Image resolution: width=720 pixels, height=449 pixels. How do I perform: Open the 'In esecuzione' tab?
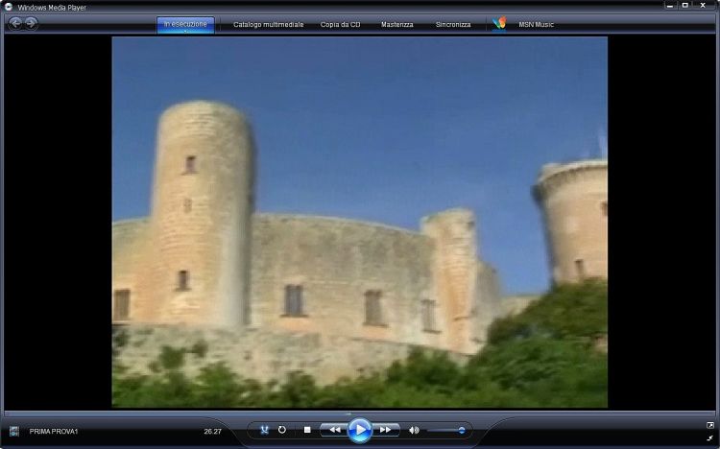[x=185, y=24]
